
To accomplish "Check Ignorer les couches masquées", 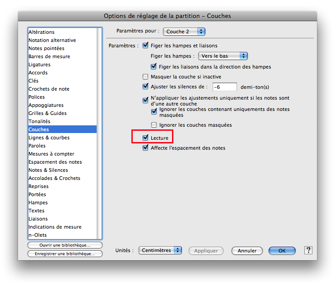I will tap(154, 125).
